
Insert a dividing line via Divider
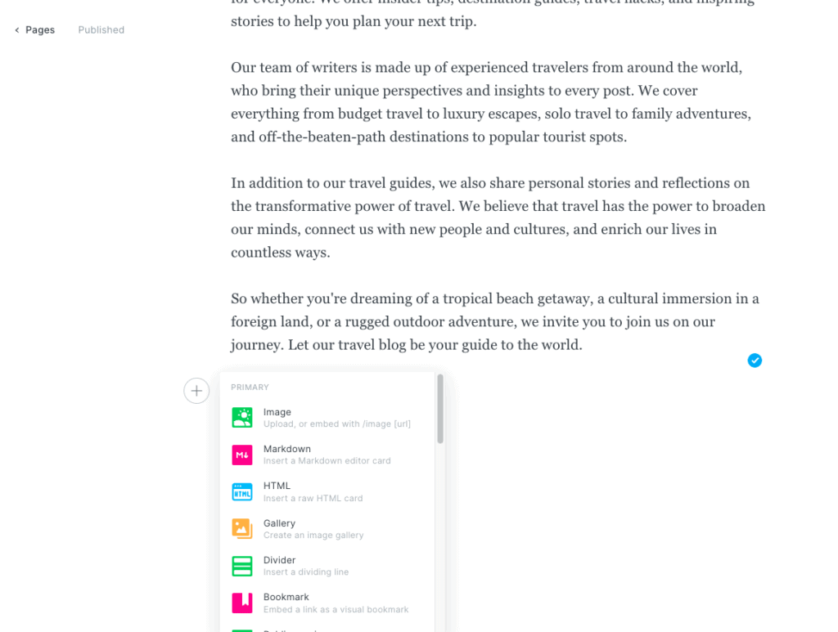point(279,560)
